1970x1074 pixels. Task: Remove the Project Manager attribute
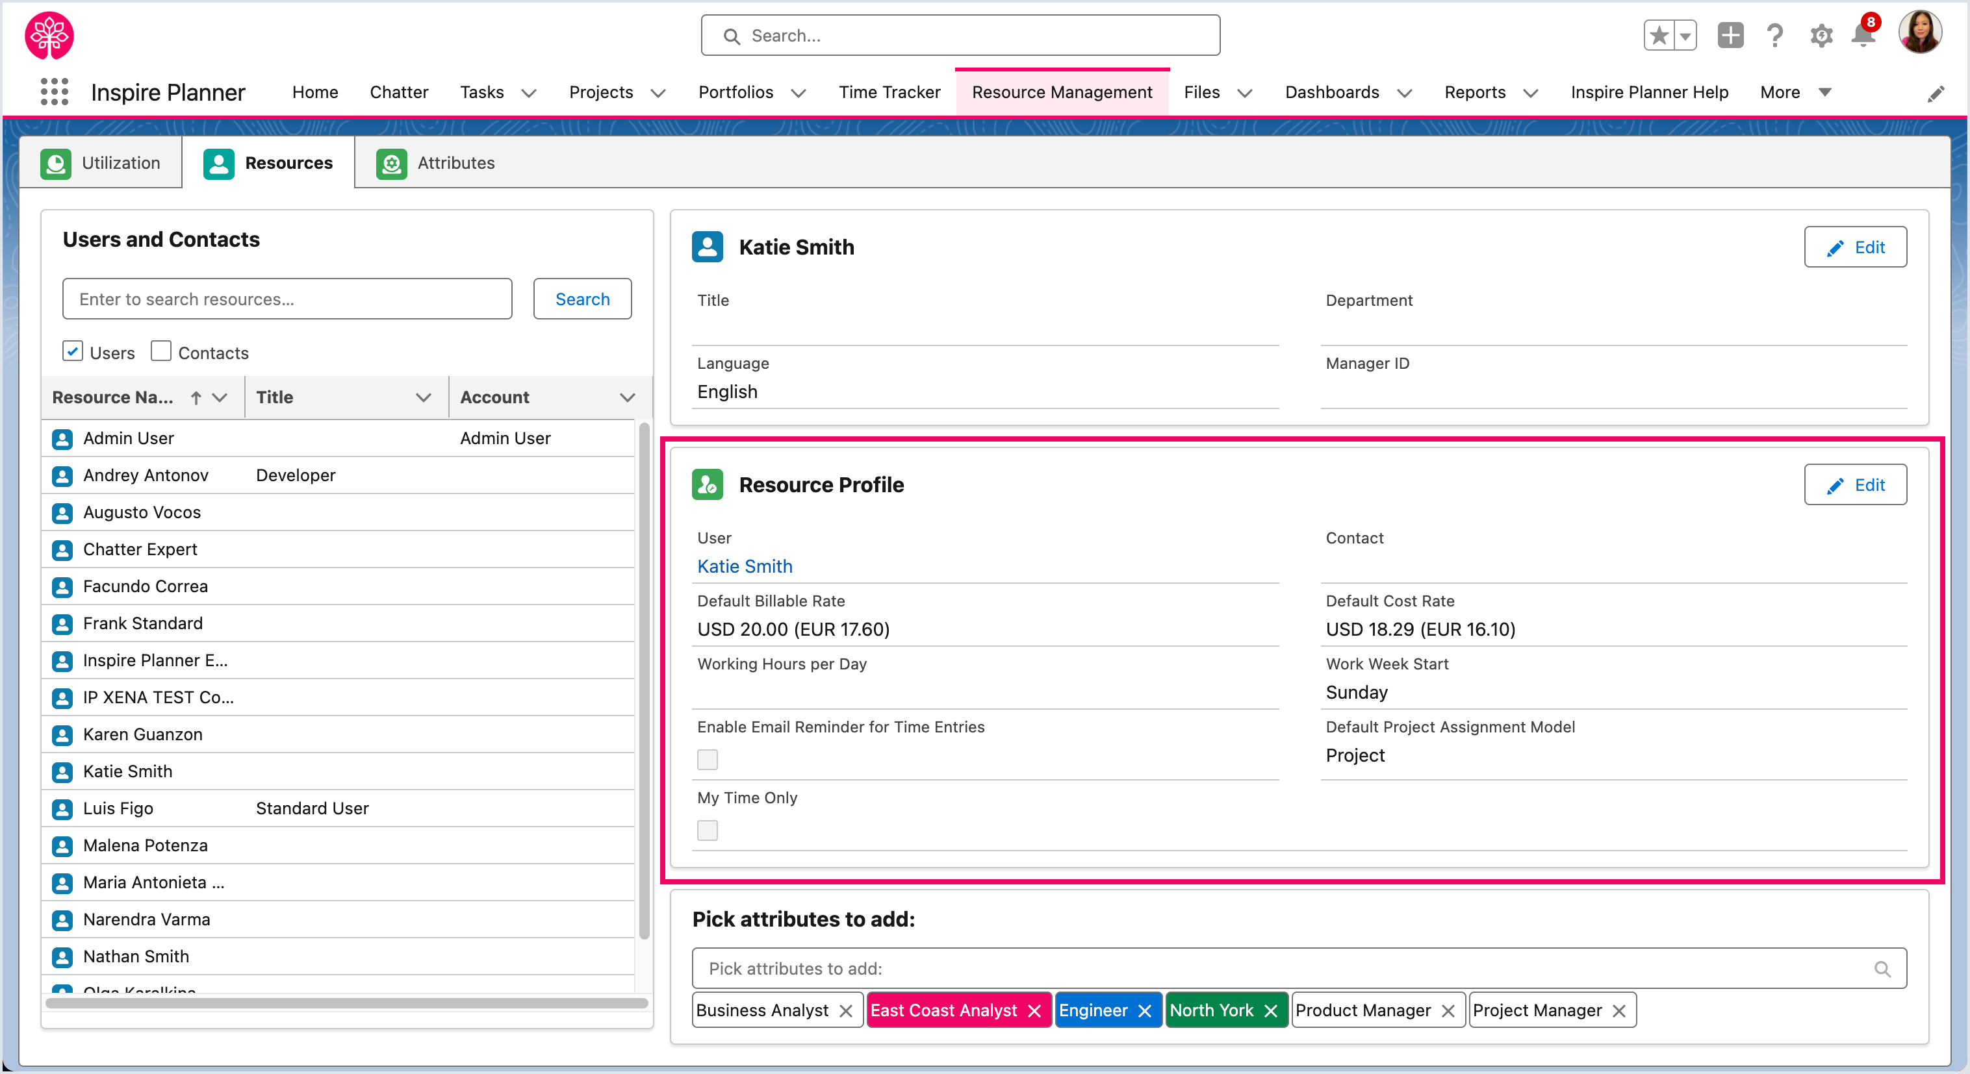click(x=1619, y=1010)
